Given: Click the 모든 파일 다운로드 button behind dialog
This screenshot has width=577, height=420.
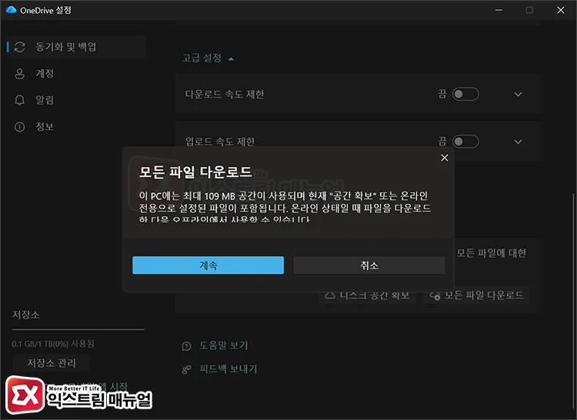Looking at the screenshot, I should point(477,295).
